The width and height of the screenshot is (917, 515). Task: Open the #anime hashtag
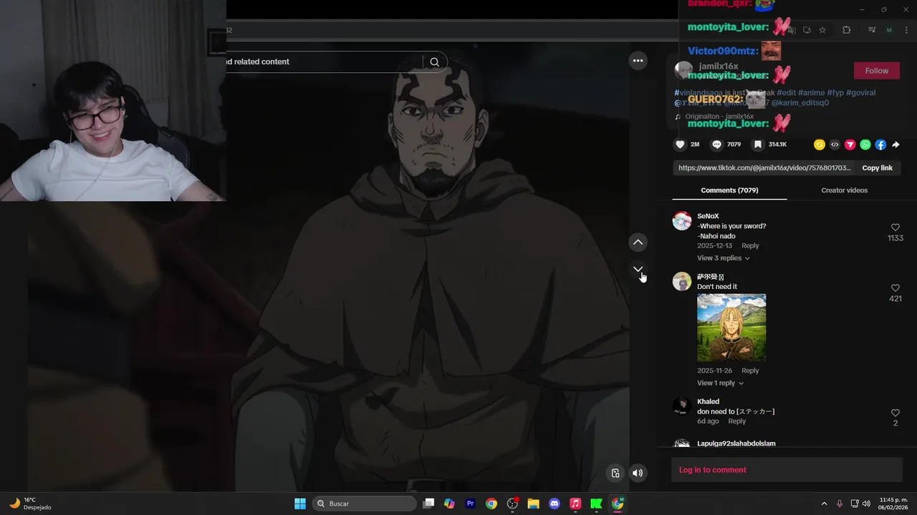pos(811,93)
